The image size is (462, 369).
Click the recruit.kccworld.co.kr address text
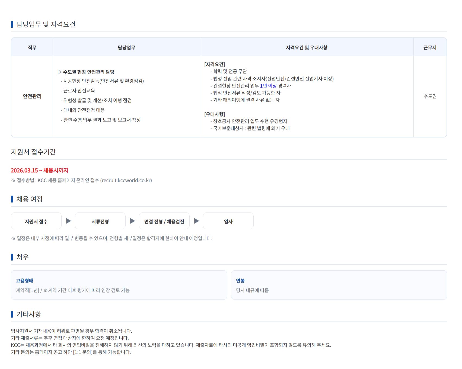click(126, 181)
